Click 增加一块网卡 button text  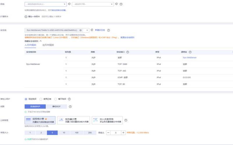point(34,17)
